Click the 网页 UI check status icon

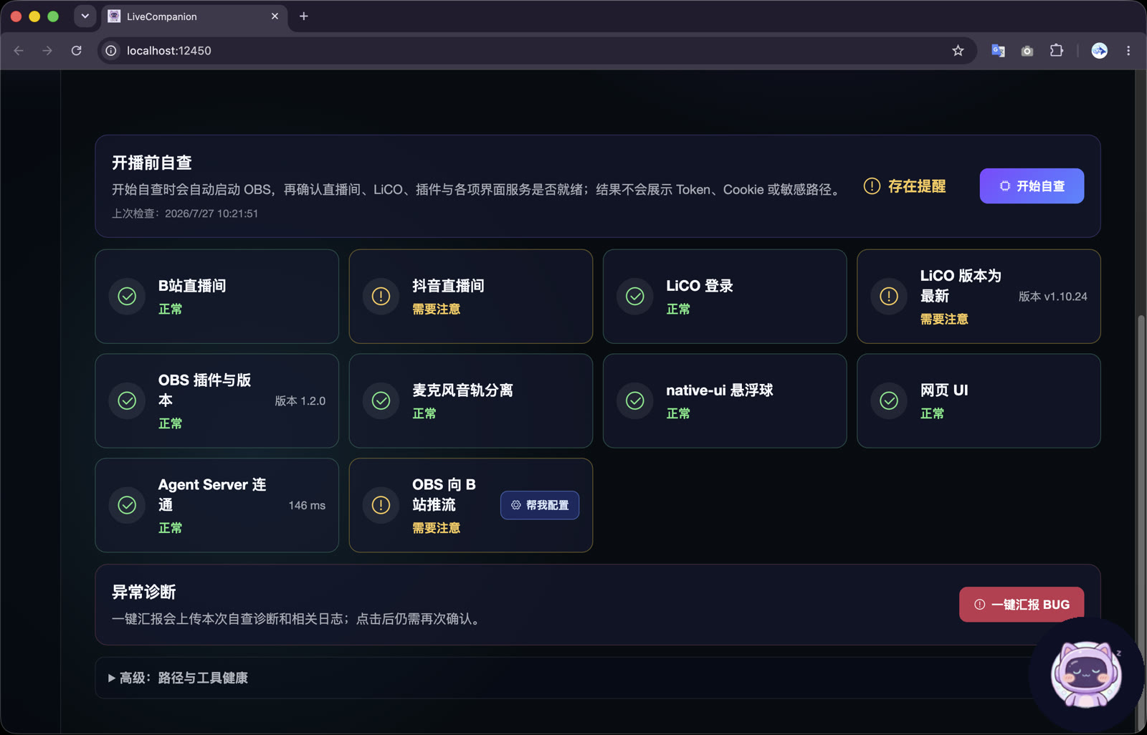[x=889, y=401]
